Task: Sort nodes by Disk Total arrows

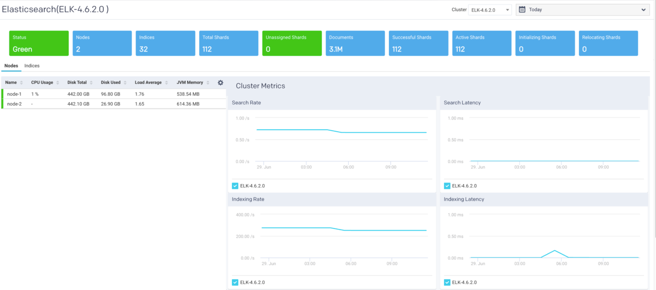Action: [x=91, y=83]
